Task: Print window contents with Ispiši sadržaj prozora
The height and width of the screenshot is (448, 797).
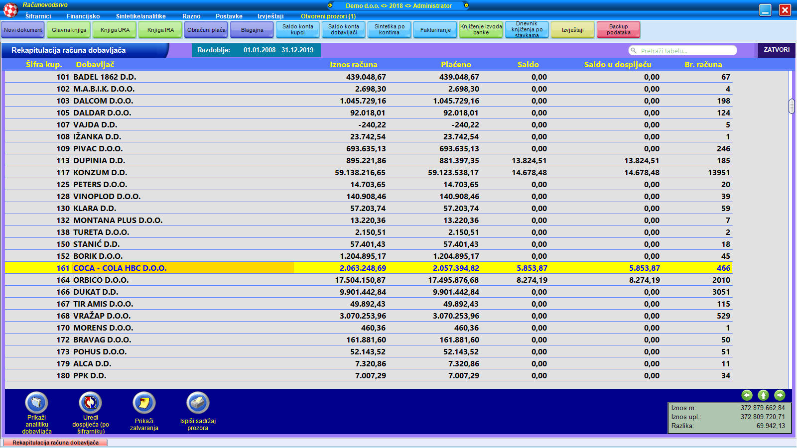Action: click(x=198, y=403)
